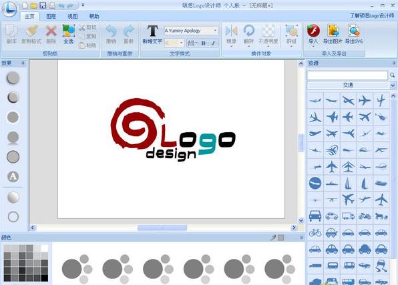
Task: Expand the 交通 resource category dropdown
Action: (x=392, y=85)
